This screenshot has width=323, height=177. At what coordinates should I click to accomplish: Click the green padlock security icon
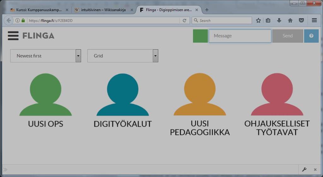point(23,21)
